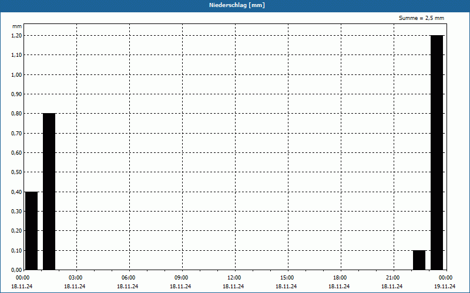470x293 pixels.
Task: Click the 0,80 y-axis label
Action: (16, 114)
